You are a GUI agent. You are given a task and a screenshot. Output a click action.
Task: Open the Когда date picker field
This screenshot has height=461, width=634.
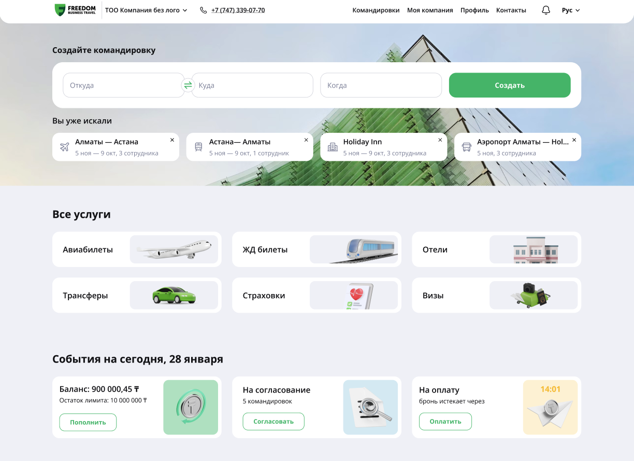click(381, 85)
